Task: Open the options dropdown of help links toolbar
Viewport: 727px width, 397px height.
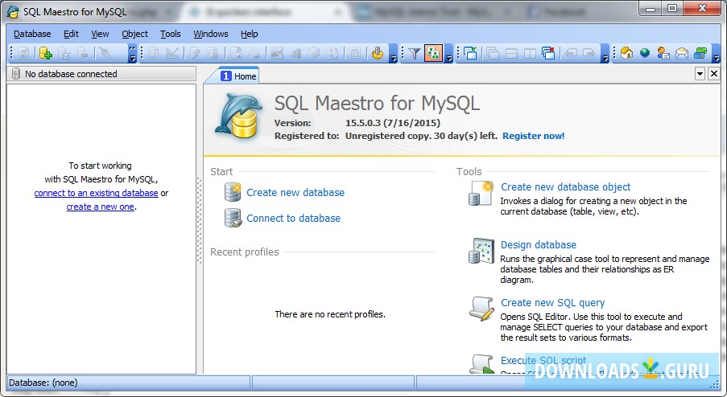Action: [716, 53]
